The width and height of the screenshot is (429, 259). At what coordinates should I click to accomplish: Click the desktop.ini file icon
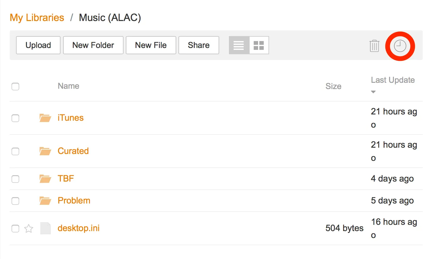coord(45,229)
